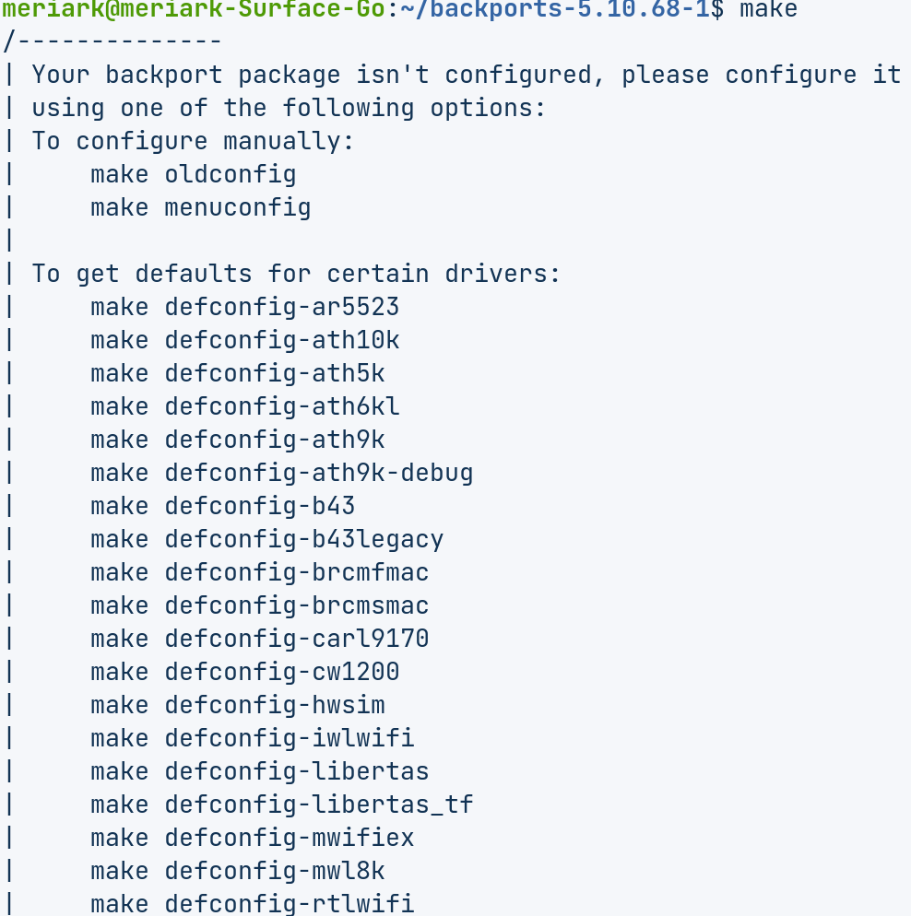The height and width of the screenshot is (916, 911).
Task: Click the "make defconfig-libertas_tf" line
Action: click(281, 804)
